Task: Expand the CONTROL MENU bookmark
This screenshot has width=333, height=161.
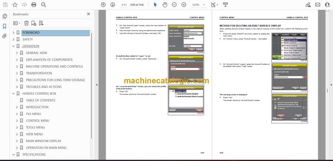Action: (x=17, y=121)
